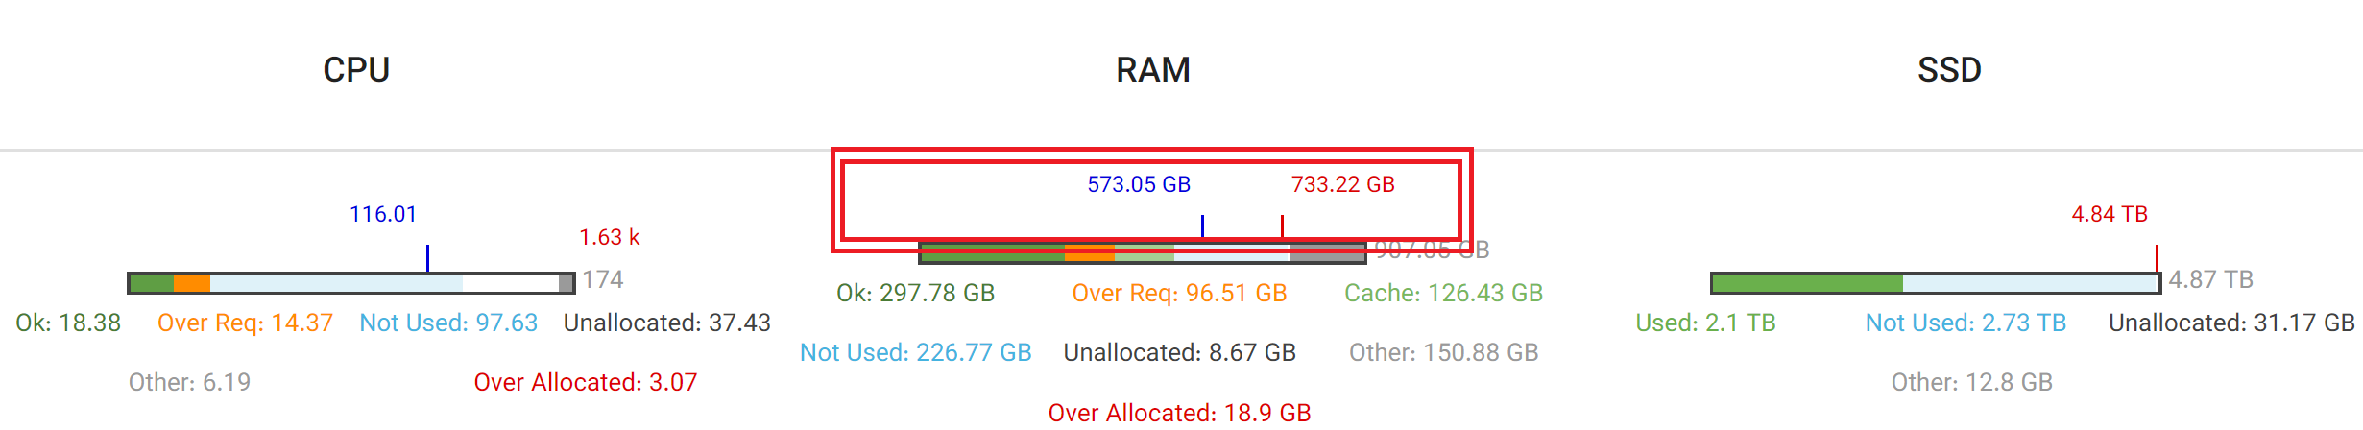
Task: Select the RAM Over Allocated: 18.9 GB legend
Action: tap(1179, 413)
